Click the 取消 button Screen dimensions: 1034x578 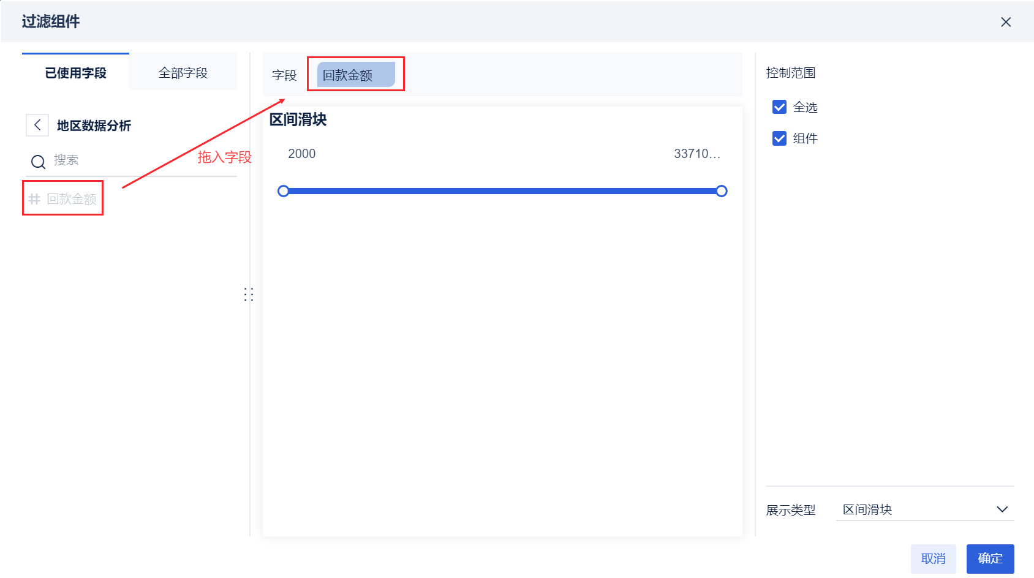point(933,558)
